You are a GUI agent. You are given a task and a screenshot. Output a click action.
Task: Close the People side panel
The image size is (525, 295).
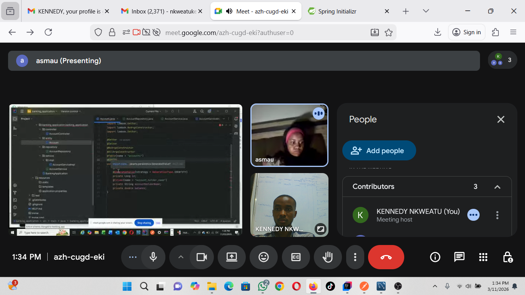click(x=500, y=120)
